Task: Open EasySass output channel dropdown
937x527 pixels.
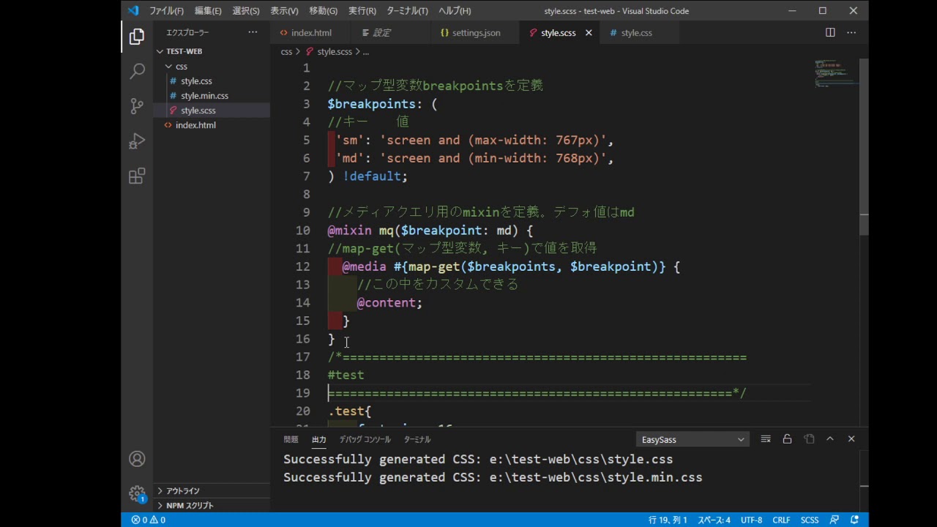Action: tap(693, 439)
